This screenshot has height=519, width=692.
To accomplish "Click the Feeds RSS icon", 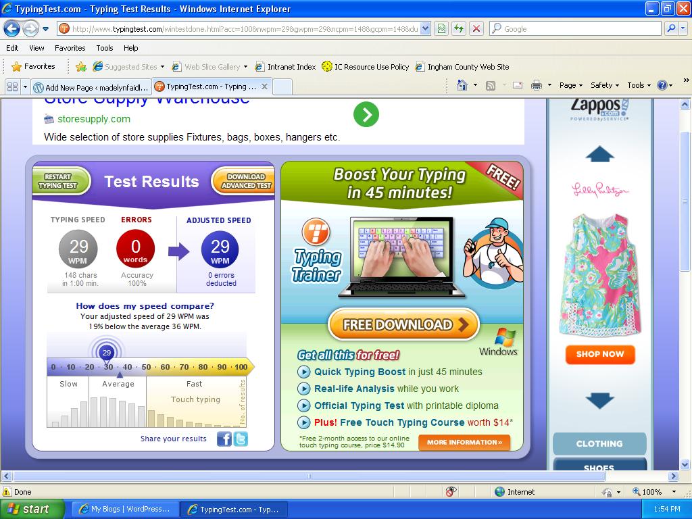I will [491, 86].
